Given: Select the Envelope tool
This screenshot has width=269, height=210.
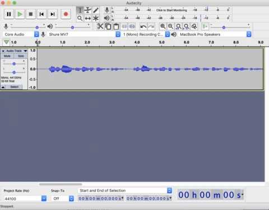Looking at the screenshot, I should click(87, 10).
